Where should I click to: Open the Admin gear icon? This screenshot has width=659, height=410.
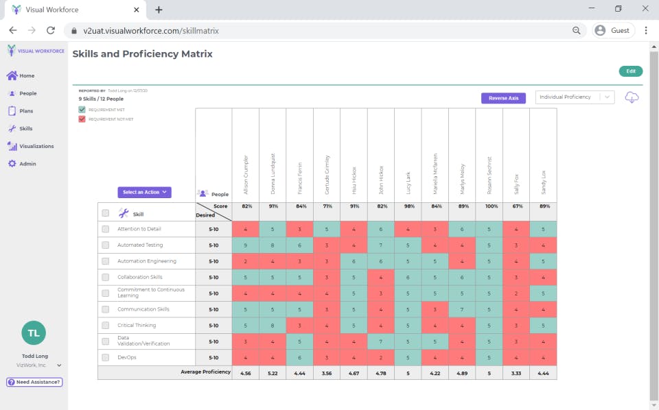[x=12, y=164]
